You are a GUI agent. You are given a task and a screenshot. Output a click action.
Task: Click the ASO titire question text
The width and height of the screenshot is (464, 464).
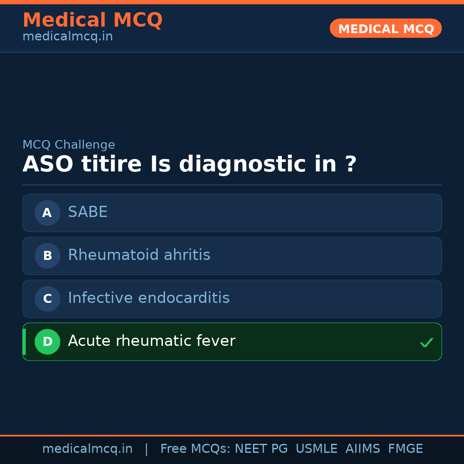point(189,165)
